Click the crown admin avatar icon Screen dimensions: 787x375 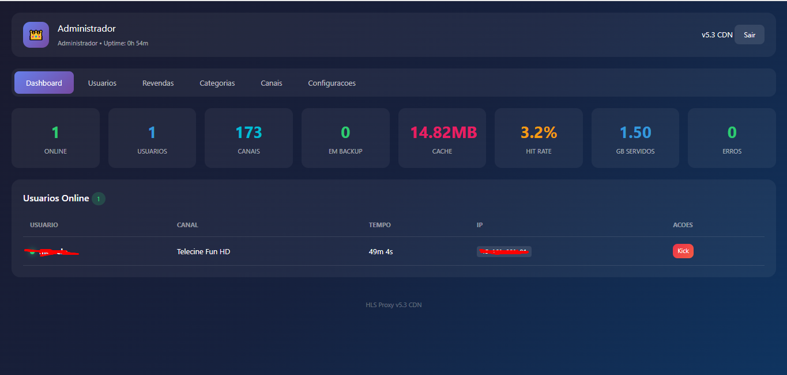[x=35, y=35]
